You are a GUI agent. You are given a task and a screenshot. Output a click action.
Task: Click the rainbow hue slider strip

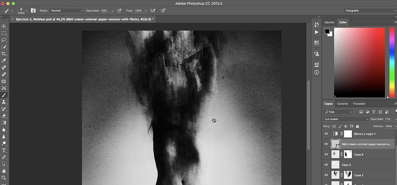[x=392, y=62]
